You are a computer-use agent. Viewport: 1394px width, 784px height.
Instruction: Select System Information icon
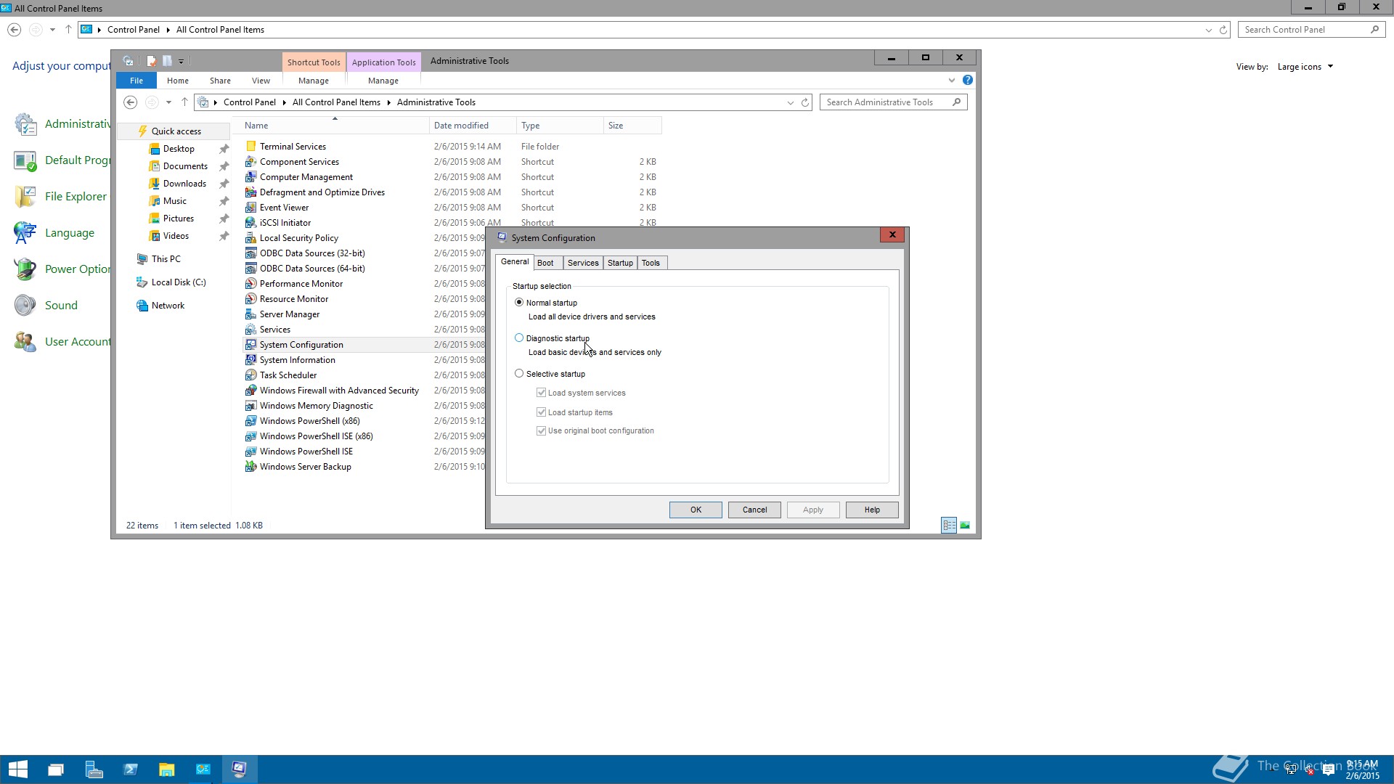coord(250,359)
